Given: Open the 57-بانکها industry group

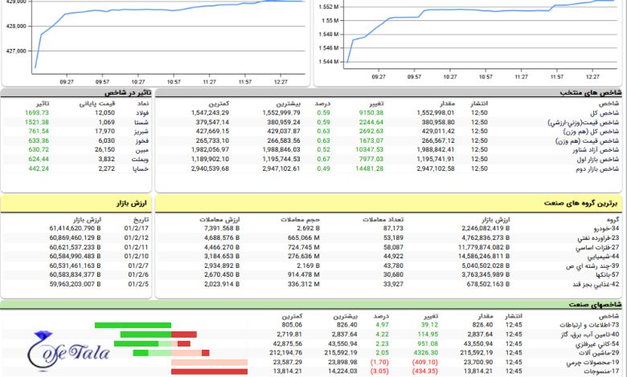Looking at the screenshot, I should click(x=603, y=274).
